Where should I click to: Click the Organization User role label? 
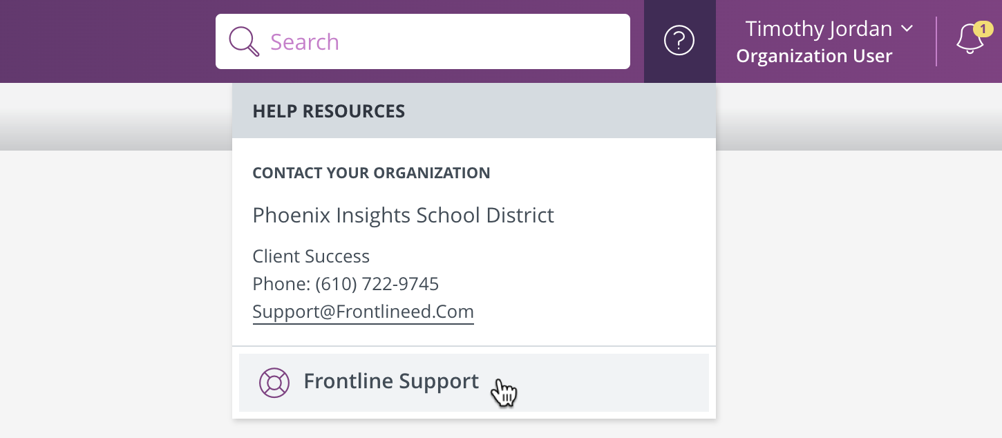(x=814, y=56)
